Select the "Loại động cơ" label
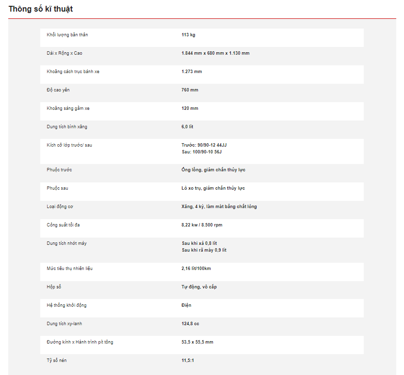The width and height of the screenshot is (404, 375). (x=60, y=207)
